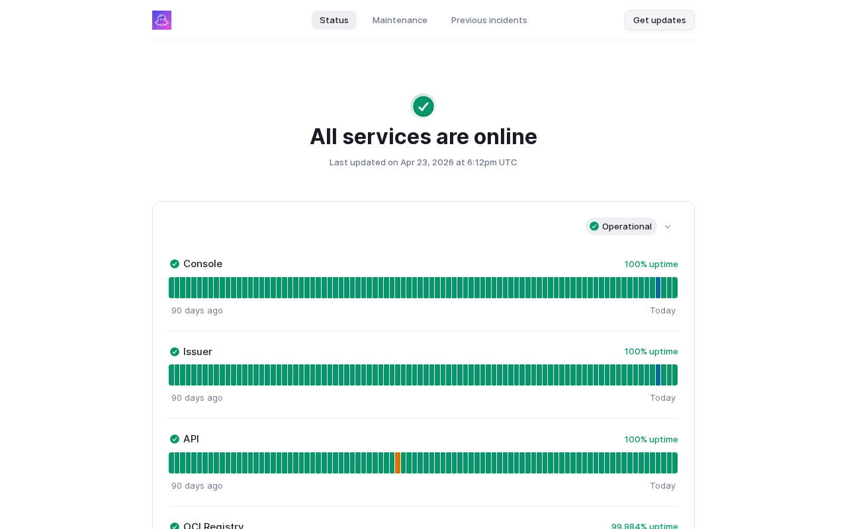Click the purple ghost logo
This screenshot has width=847, height=529.
pyautogui.click(x=161, y=20)
